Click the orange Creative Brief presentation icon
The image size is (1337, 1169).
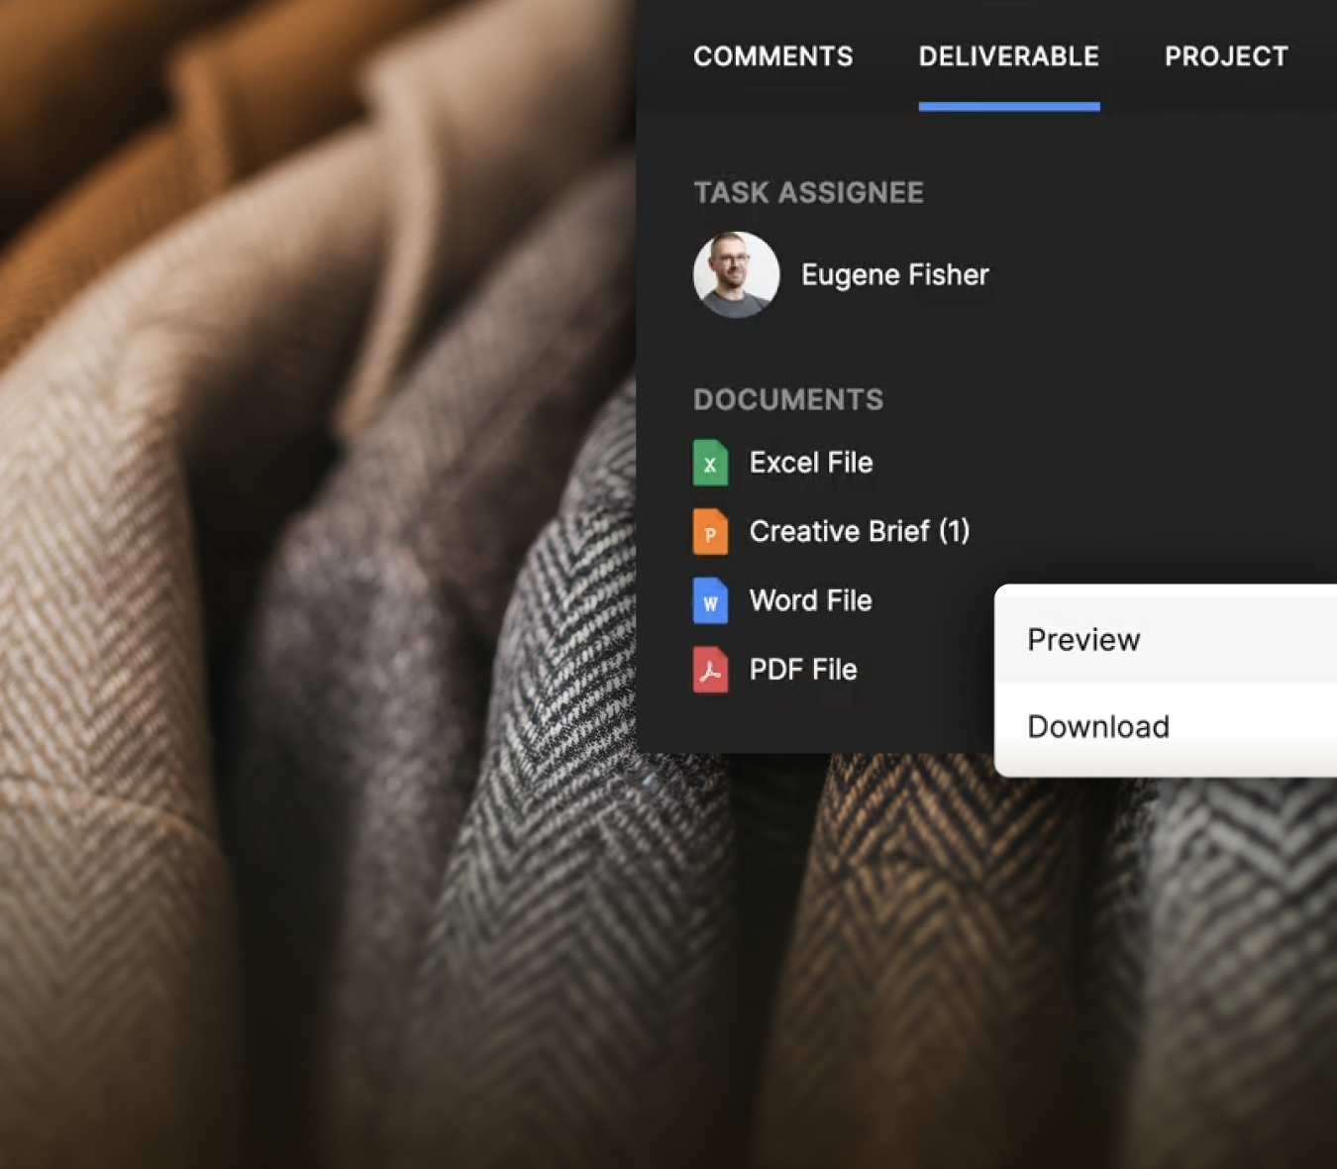(710, 532)
